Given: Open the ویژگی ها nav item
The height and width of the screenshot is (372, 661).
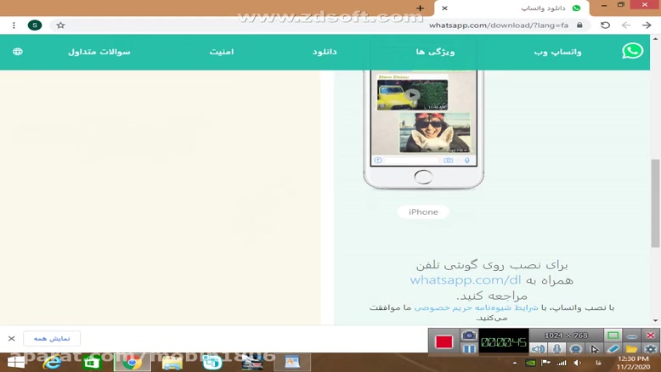Looking at the screenshot, I should pos(435,52).
